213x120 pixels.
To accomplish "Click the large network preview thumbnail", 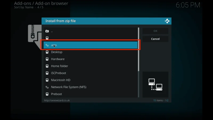I will click(155, 84).
